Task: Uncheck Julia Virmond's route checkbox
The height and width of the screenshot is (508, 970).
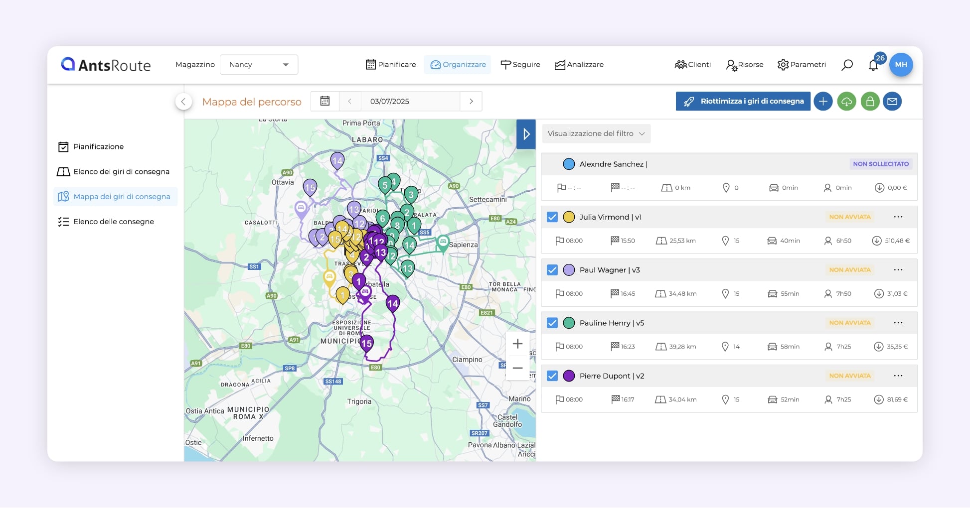Action: 552,217
